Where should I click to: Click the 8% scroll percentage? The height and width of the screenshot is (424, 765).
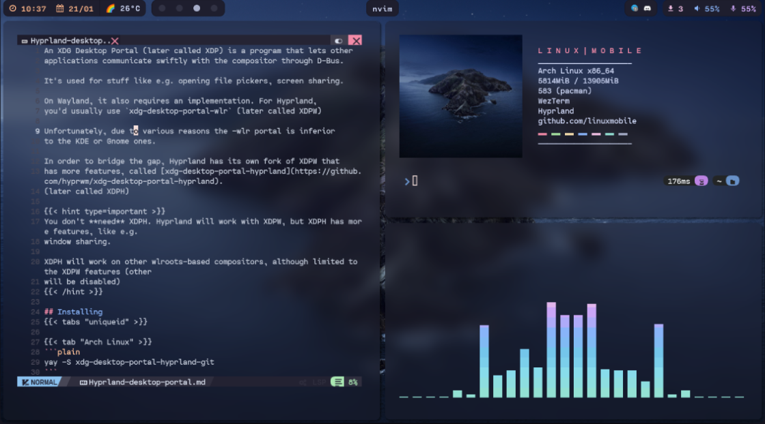[x=352, y=382]
